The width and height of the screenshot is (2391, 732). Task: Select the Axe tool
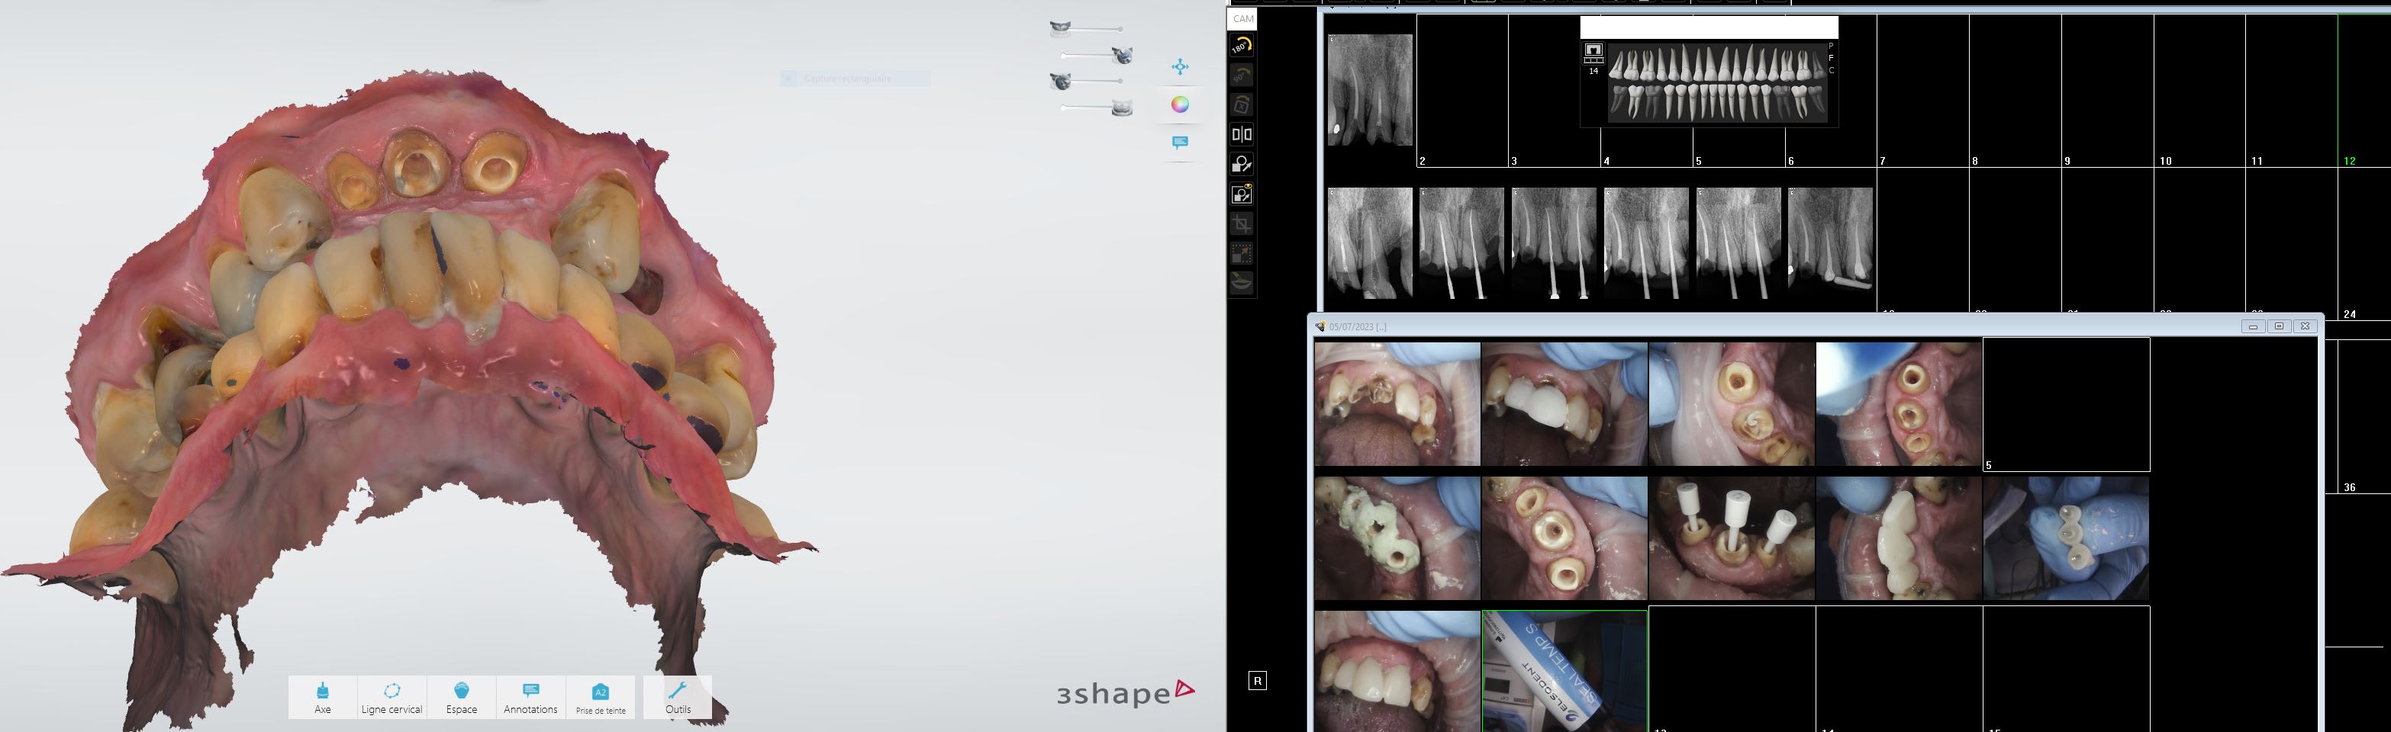click(322, 697)
